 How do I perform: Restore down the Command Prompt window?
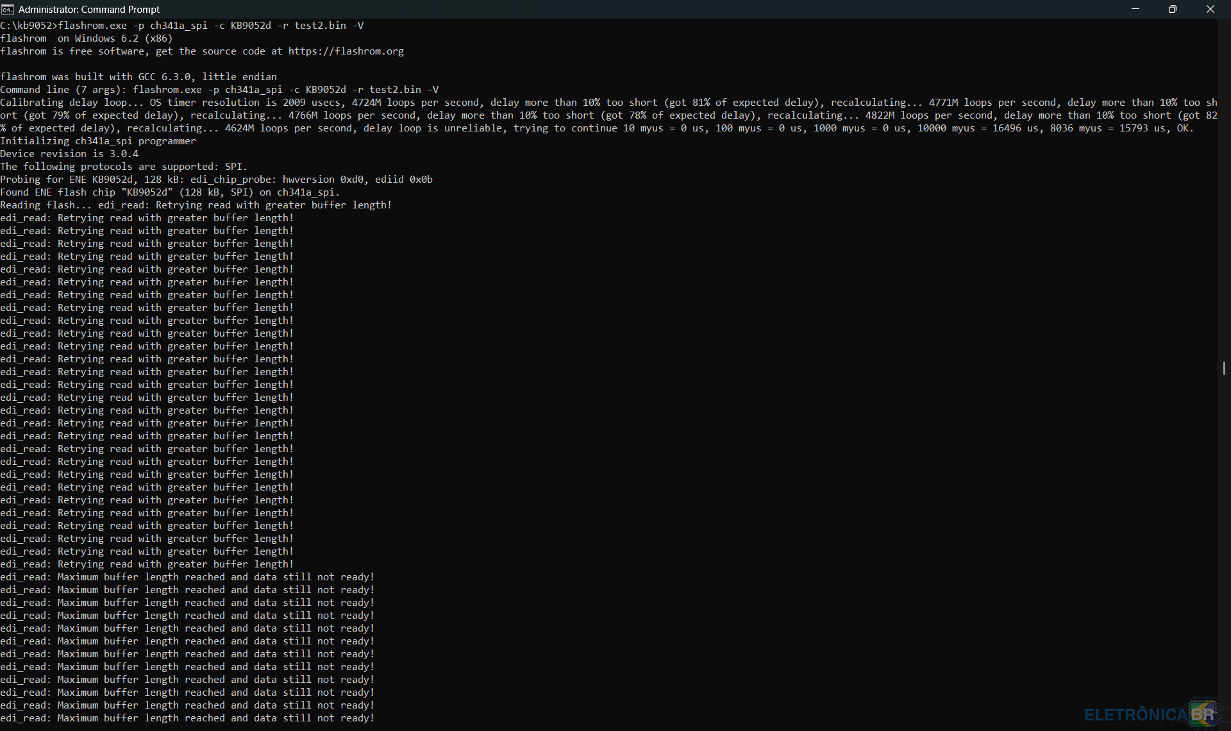[1173, 9]
